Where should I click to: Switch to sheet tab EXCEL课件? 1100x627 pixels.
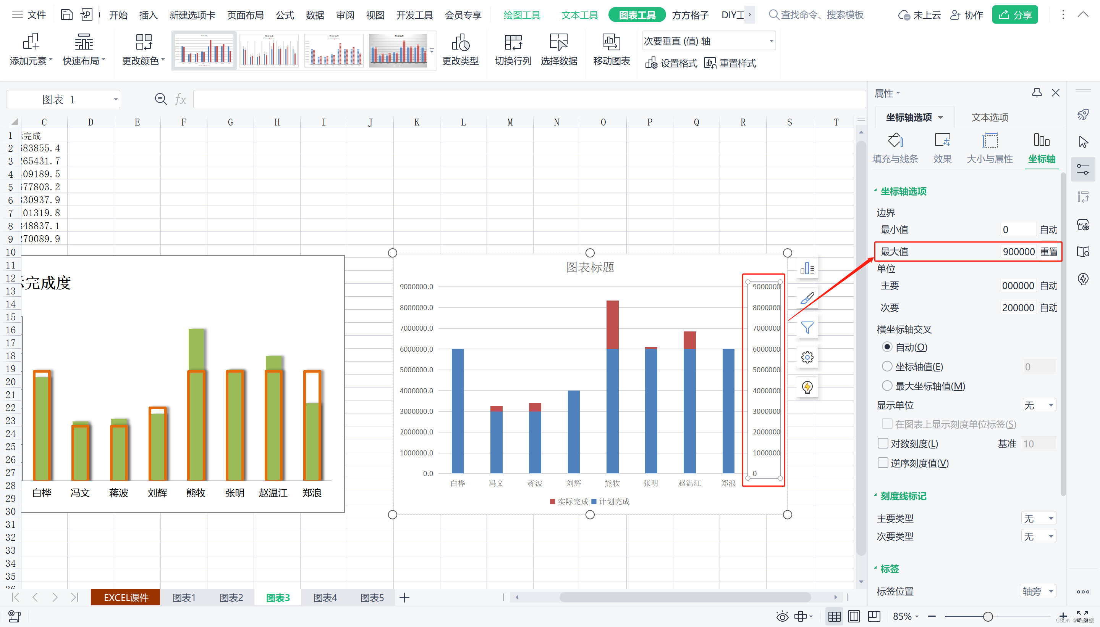126,598
